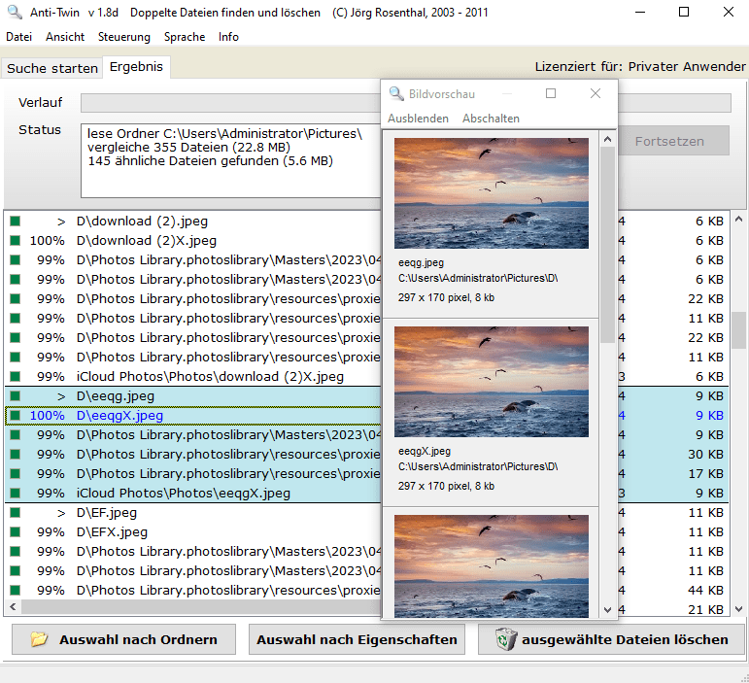This screenshot has width=749, height=683.
Task: Click the 30 KB size value
Action: tap(705, 455)
